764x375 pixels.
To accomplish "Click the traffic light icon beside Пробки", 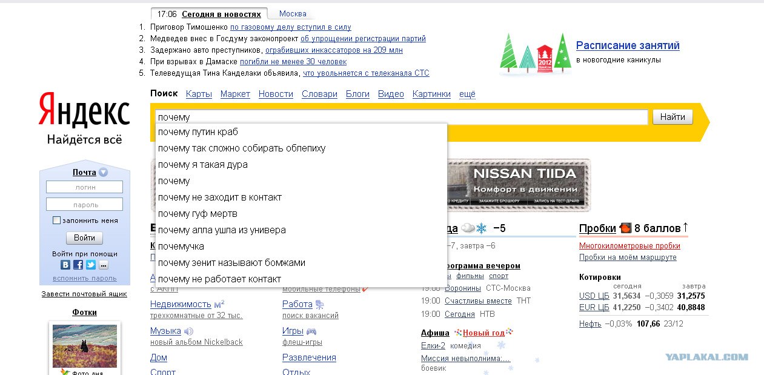I will [x=626, y=228].
